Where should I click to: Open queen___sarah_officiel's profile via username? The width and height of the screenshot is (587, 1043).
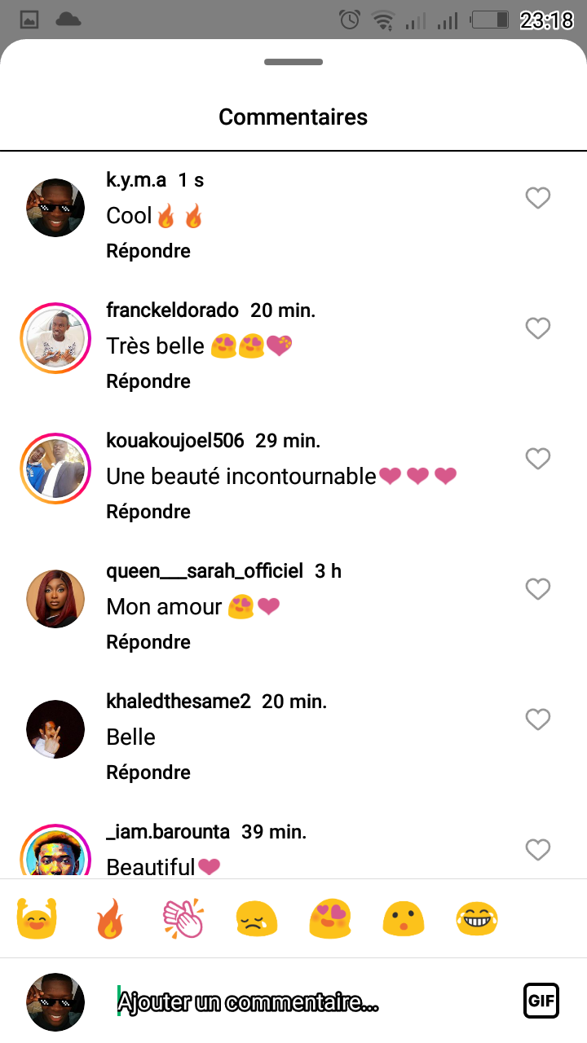click(204, 571)
